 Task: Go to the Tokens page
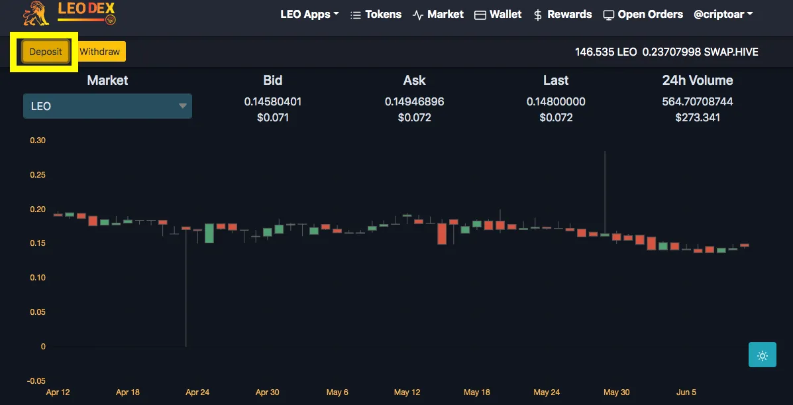coord(376,15)
